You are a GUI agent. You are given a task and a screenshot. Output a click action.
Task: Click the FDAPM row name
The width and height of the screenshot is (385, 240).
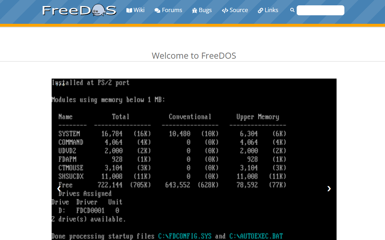68,159
